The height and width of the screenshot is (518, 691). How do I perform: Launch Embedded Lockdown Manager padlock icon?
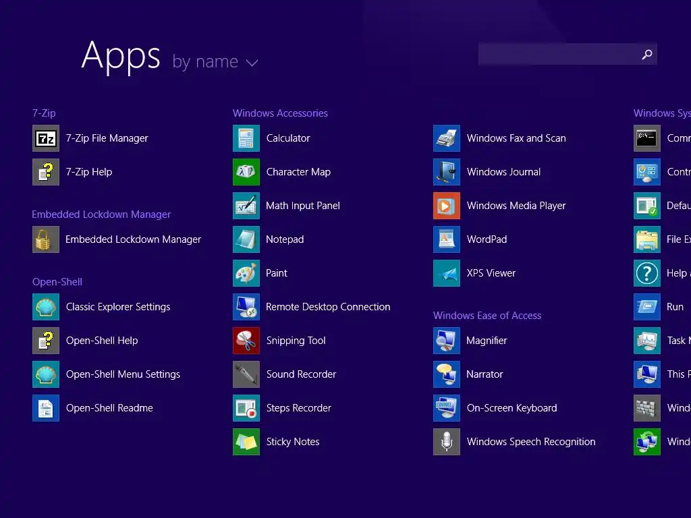click(x=46, y=239)
